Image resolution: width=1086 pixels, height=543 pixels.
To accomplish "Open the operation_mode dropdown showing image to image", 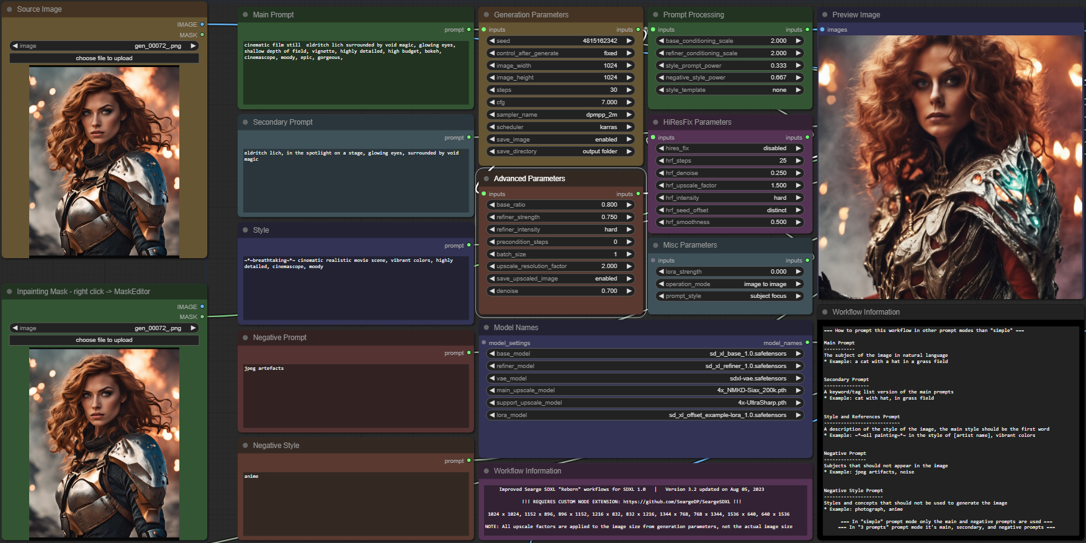I will [729, 284].
